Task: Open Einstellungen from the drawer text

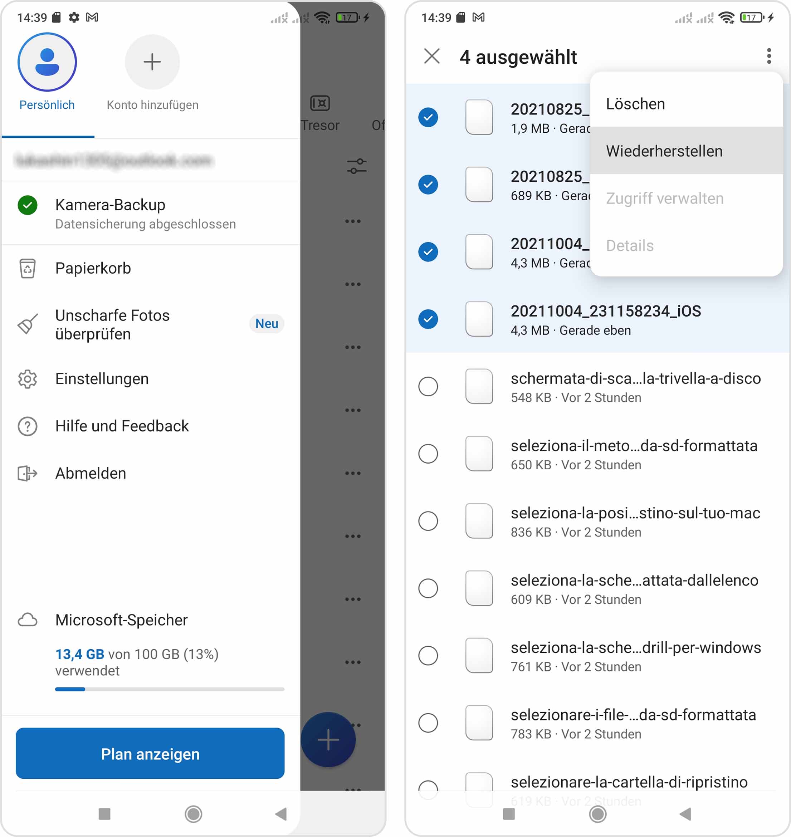Action: (102, 379)
